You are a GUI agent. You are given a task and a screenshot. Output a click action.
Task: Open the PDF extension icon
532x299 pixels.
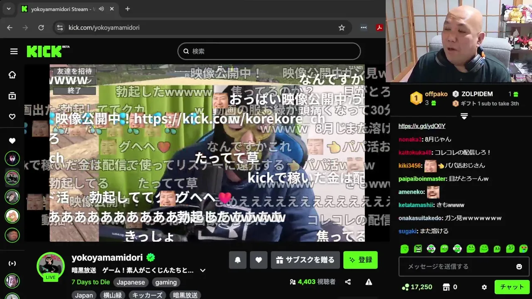(x=379, y=27)
